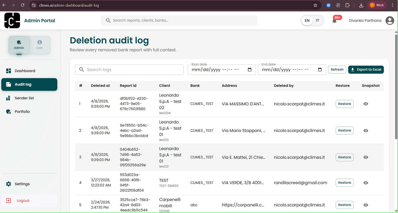The image size is (398, 213).
Task: Click the Settings gear icon
Action: pos(9,184)
